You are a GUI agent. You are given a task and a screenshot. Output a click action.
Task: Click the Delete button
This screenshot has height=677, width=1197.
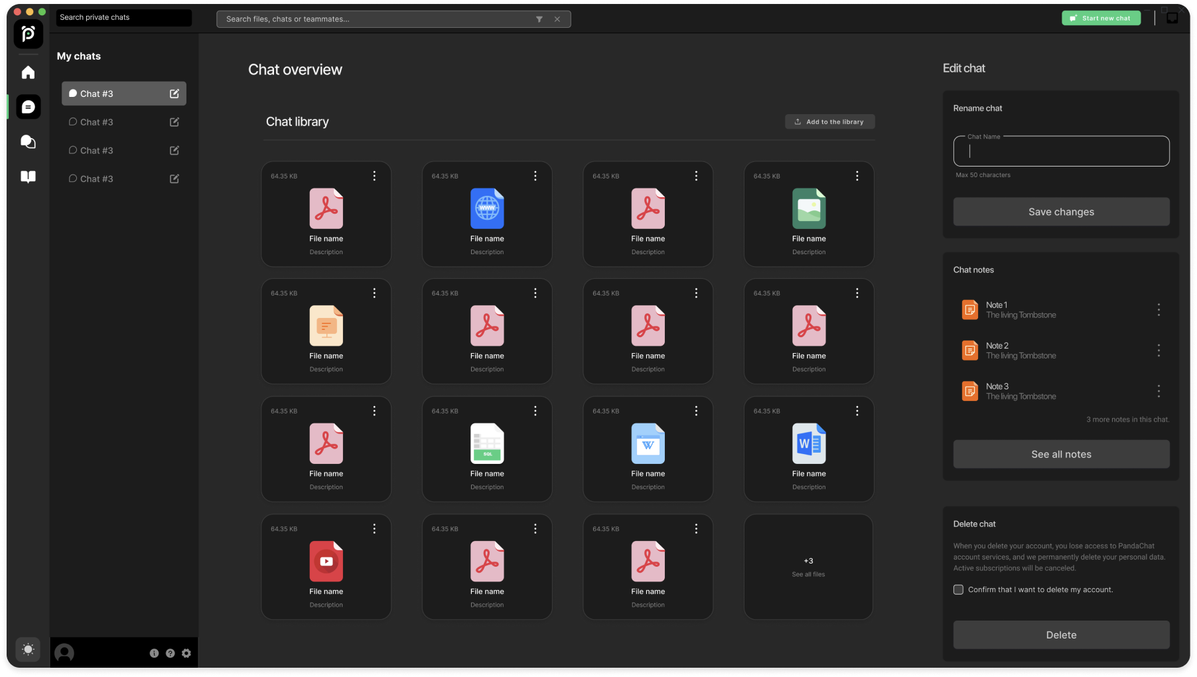tap(1061, 635)
